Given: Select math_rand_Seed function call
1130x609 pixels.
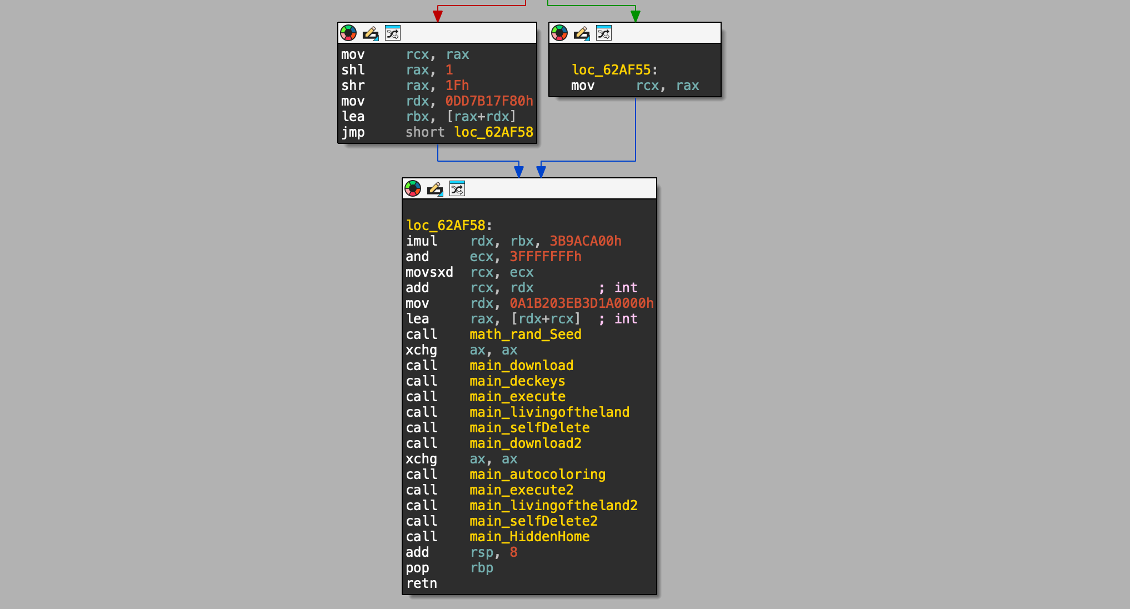Looking at the screenshot, I should 525,335.
